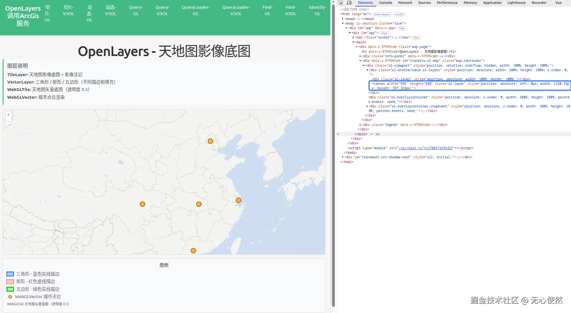Expand the ellipsis in the legend div row

click(434, 125)
